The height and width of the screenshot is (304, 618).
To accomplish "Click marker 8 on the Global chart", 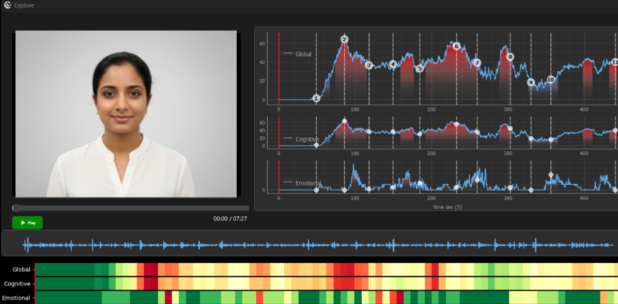I will 510,57.
